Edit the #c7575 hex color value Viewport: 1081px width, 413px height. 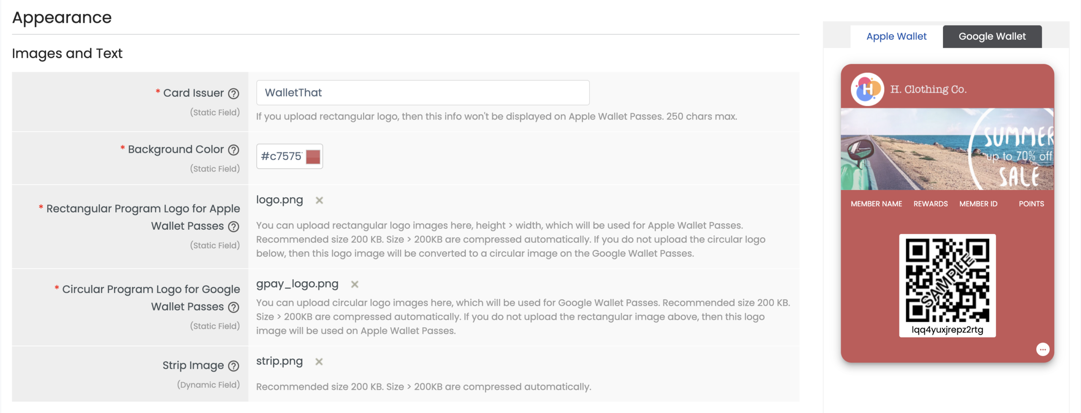pyautogui.click(x=281, y=157)
